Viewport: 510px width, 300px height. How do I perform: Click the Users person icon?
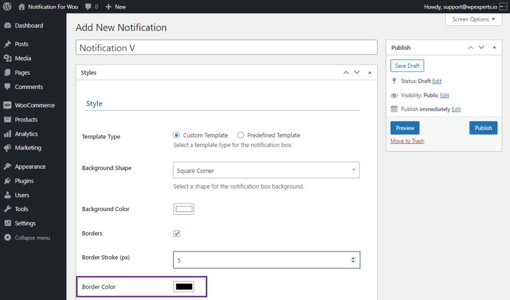tap(7, 195)
